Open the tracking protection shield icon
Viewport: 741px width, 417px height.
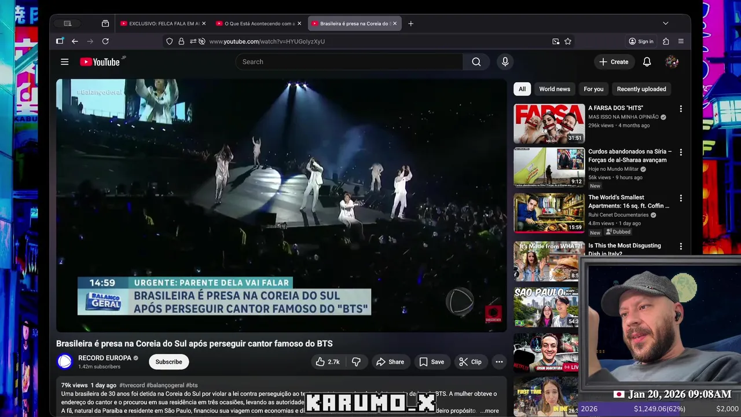[x=169, y=41]
